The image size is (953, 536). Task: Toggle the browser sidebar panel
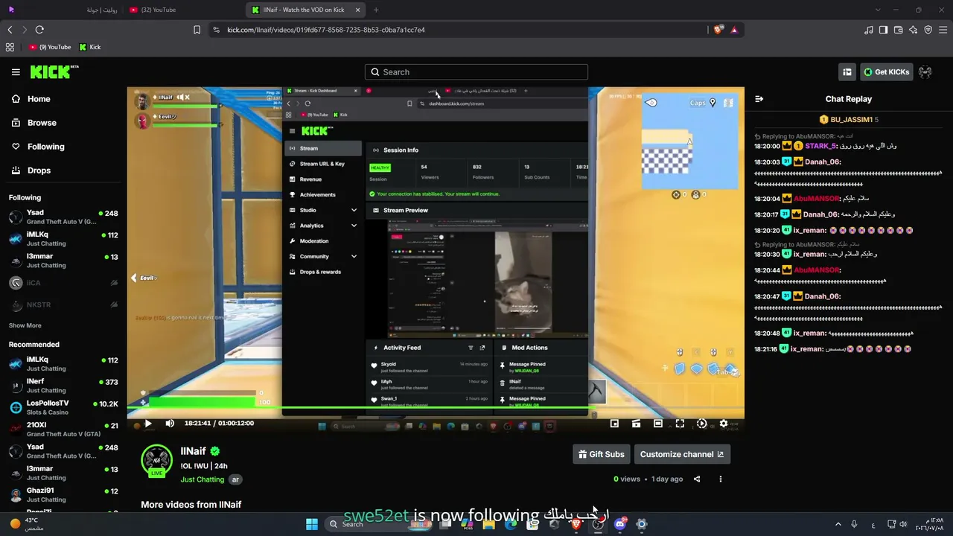tap(883, 30)
